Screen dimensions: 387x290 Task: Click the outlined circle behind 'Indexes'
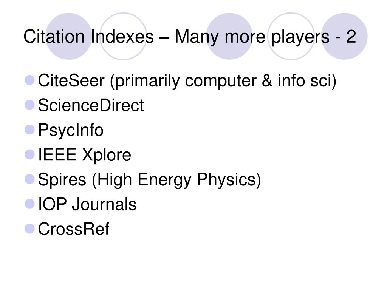tap(123, 36)
